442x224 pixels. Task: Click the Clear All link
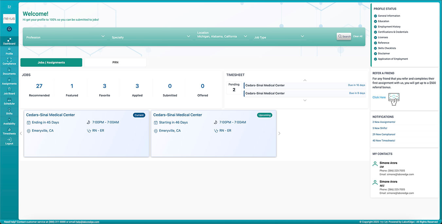point(358,36)
